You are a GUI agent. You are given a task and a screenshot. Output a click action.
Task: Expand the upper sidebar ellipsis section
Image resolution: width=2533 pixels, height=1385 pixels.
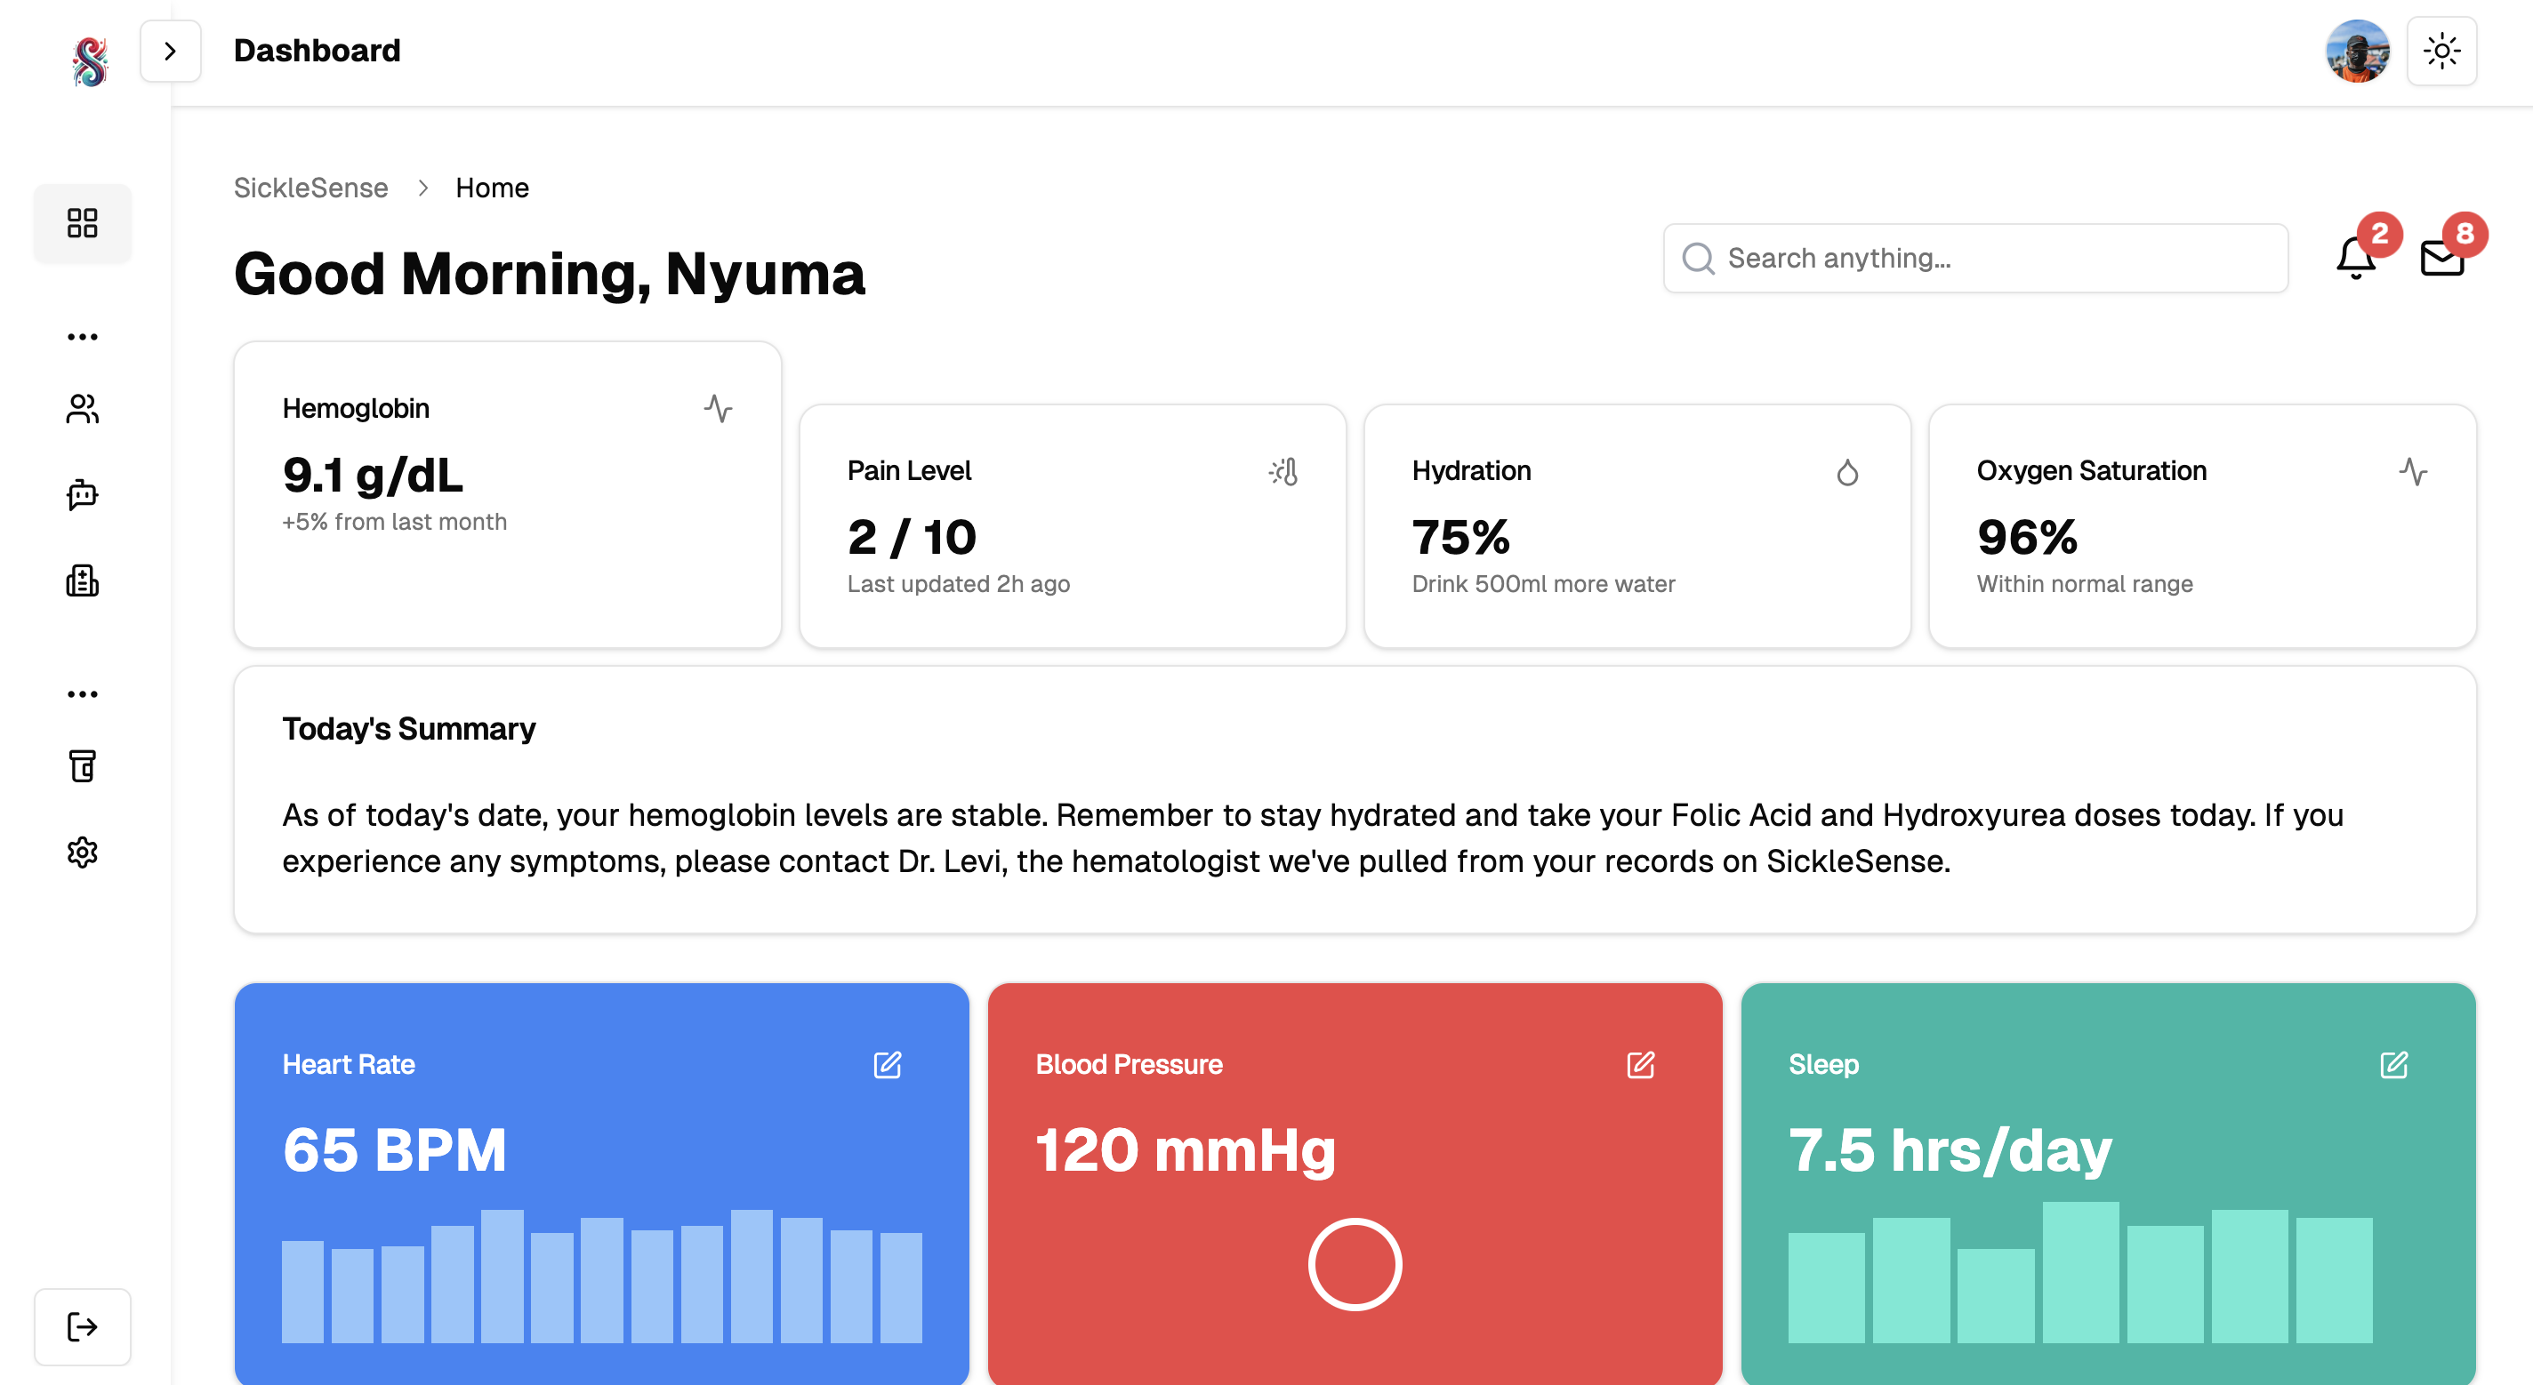(x=83, y=337)
